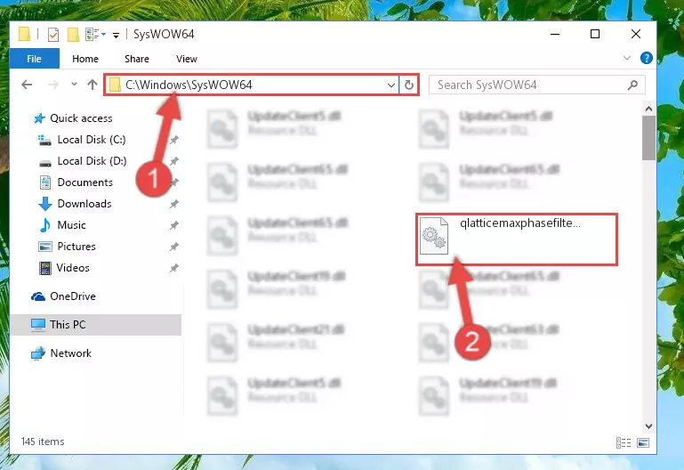Image resolution: width=684 pixels, height=470 pixels.
Task: Click the Properties checkmark icon in title bar
Action: click(52, 34)
